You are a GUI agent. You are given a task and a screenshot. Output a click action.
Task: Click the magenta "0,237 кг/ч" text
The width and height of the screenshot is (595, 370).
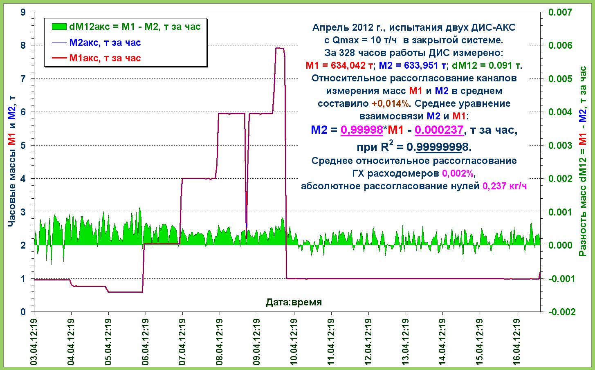504,186
